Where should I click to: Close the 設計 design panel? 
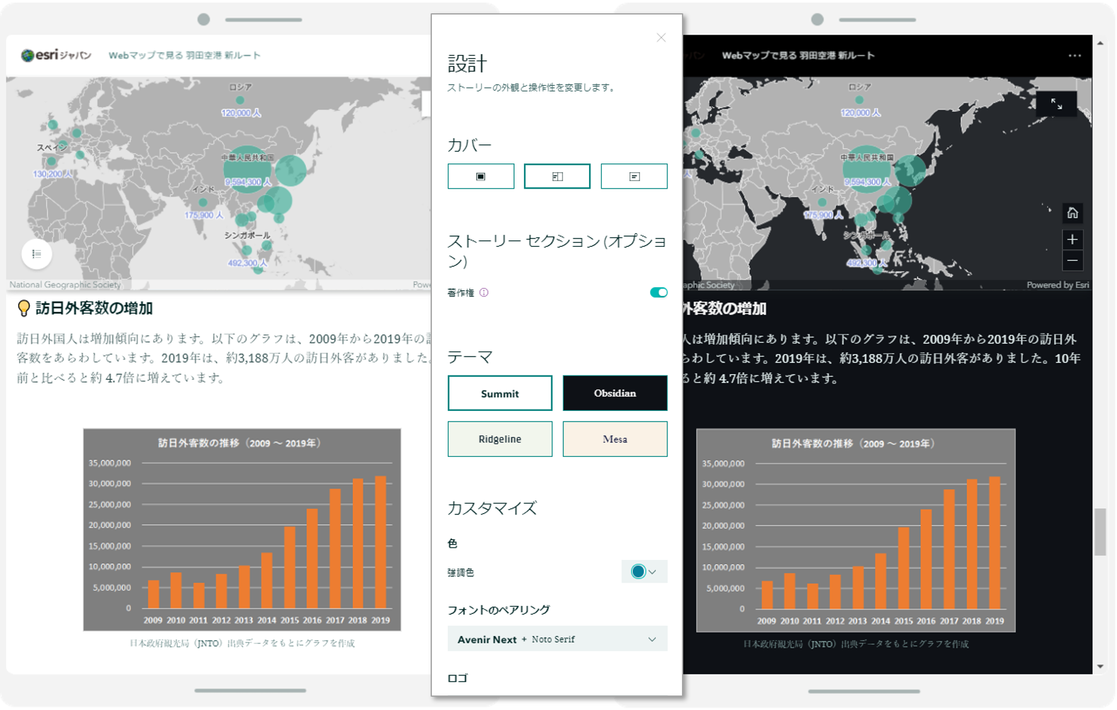[660, 37]
